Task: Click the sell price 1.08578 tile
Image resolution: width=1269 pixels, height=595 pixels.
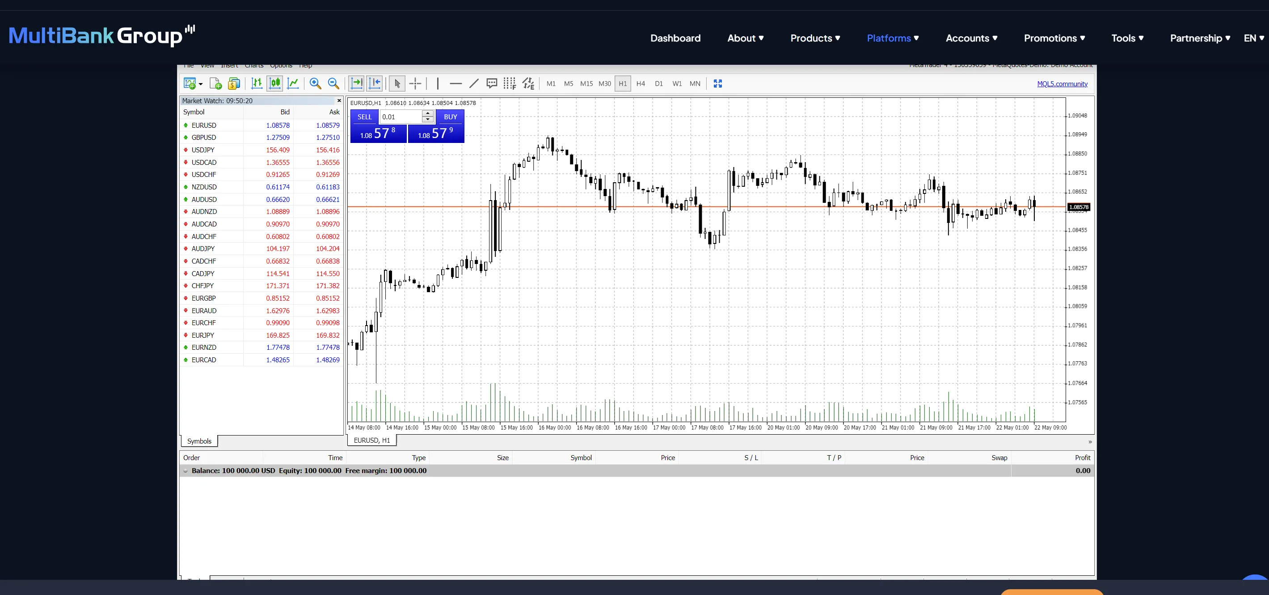Action: point(378,134)
